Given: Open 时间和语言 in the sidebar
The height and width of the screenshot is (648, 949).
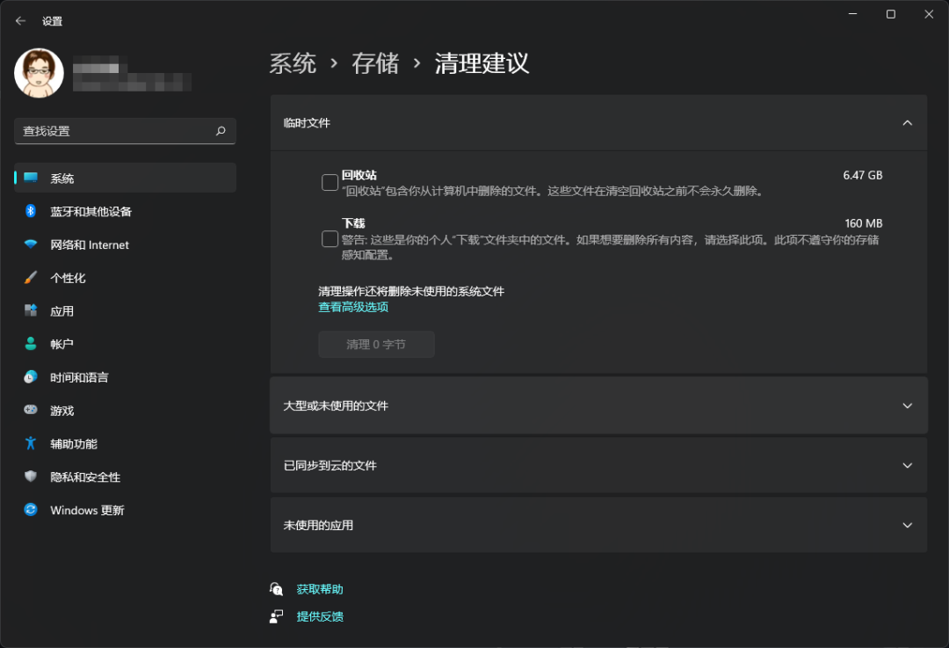Looking at the screenshot, I should click(79, 377).
